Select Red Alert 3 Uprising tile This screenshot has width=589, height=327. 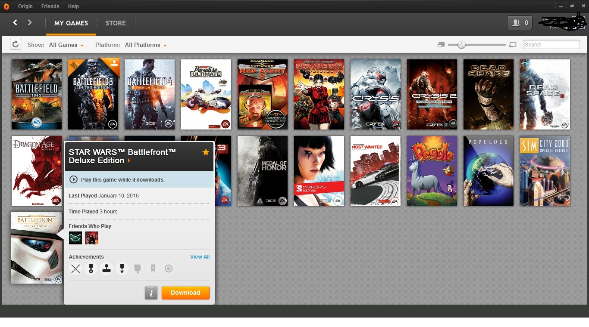(319, 94)
